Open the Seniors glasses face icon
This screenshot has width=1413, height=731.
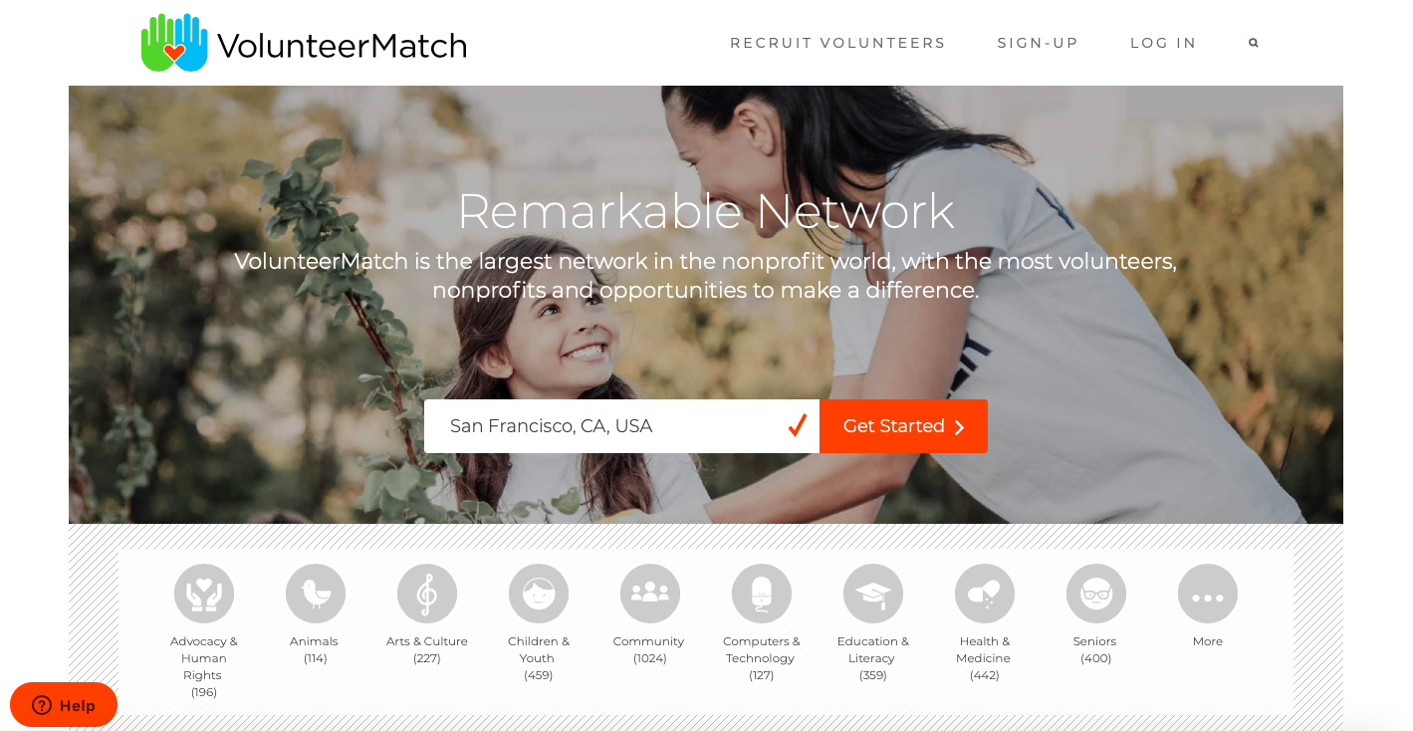point(1096,595)
